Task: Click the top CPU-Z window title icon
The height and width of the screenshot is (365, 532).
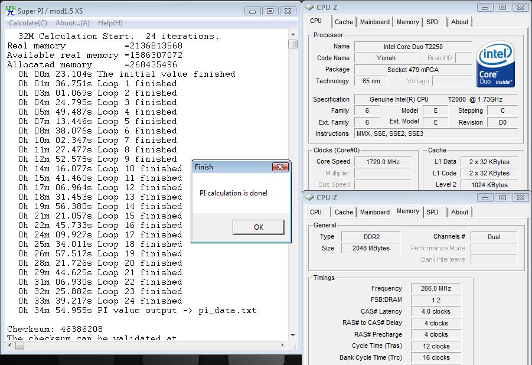Action: [309, 6]
